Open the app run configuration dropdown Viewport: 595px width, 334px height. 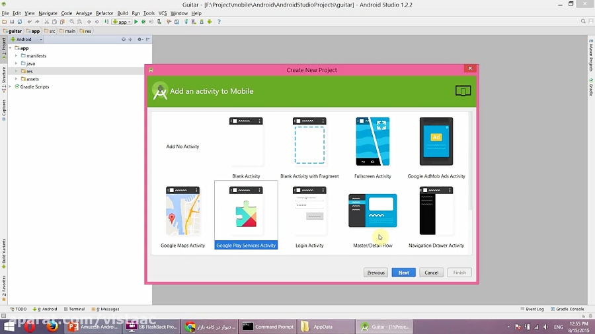122,22
